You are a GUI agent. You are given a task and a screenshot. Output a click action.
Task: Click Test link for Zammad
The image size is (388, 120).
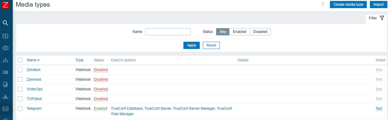coord(379,79)
